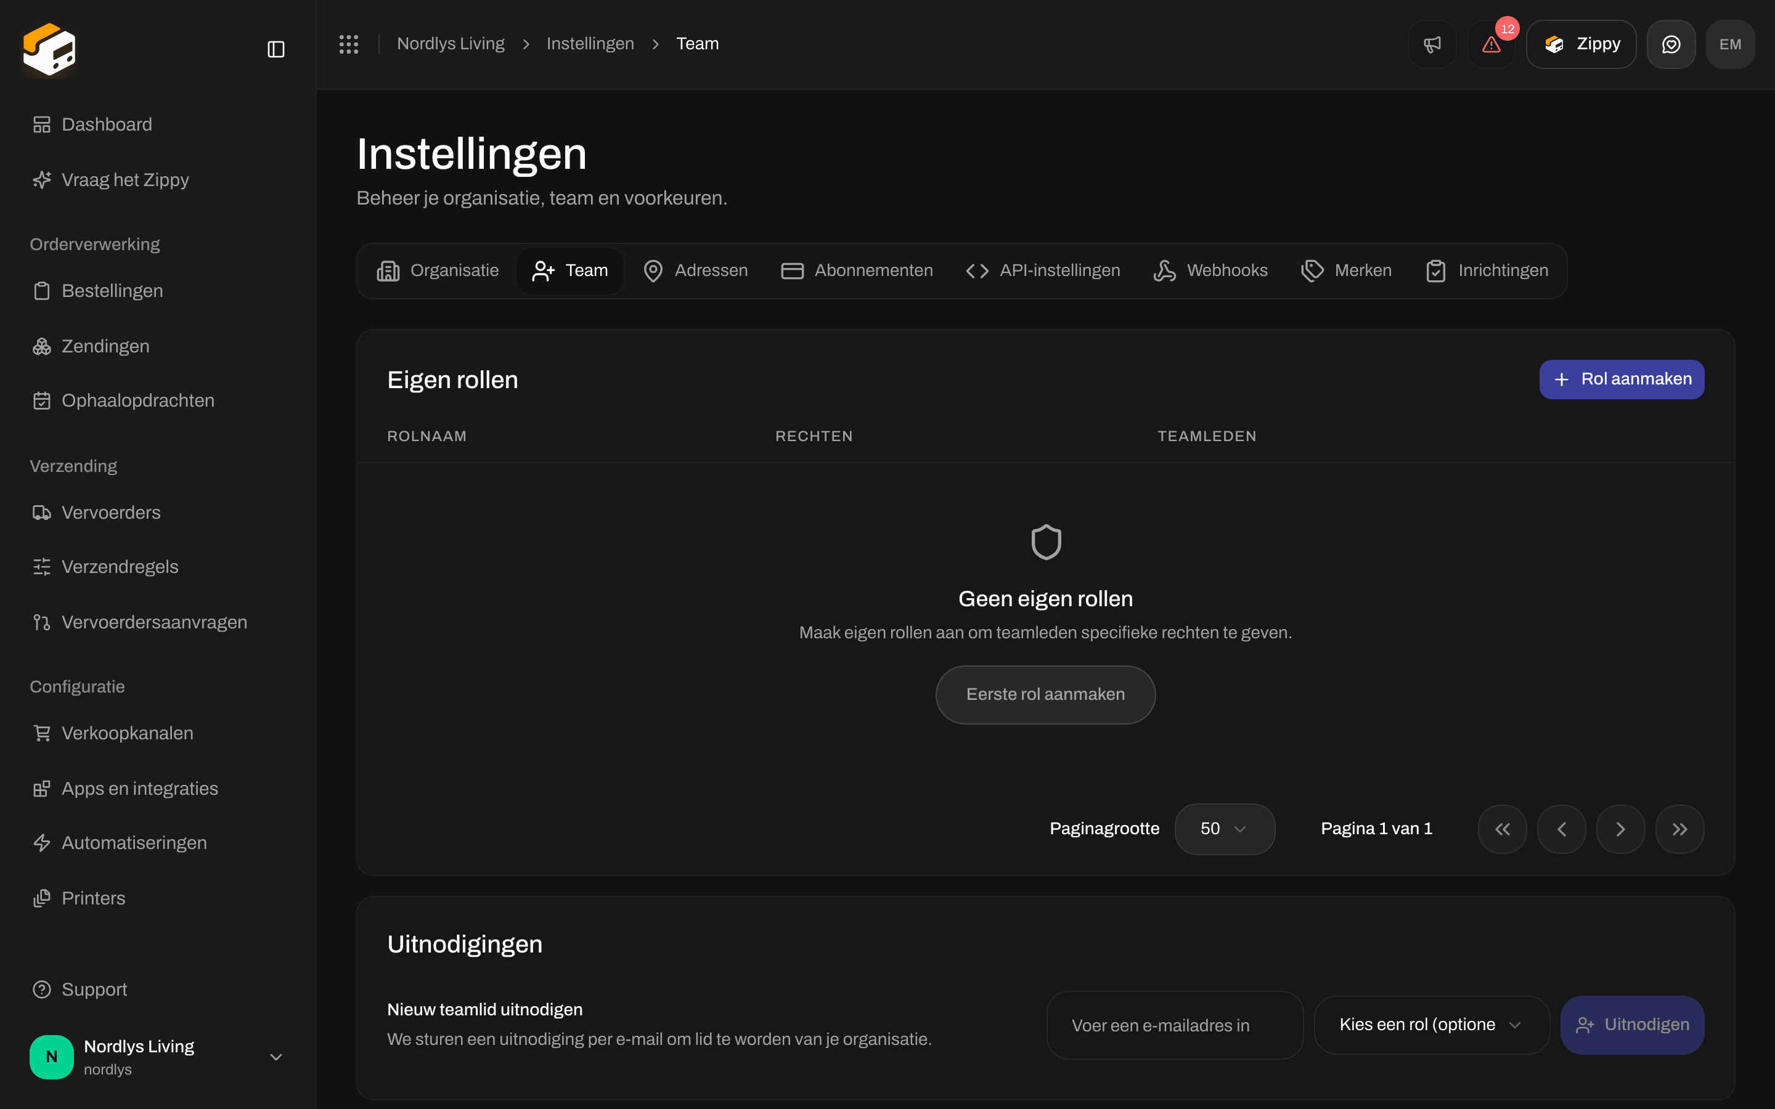1775x1109 pixels.
Task: Go to the last page of roles
Action: point(1679,829)
